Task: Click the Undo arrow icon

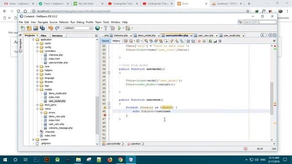Action: (51, 28)
